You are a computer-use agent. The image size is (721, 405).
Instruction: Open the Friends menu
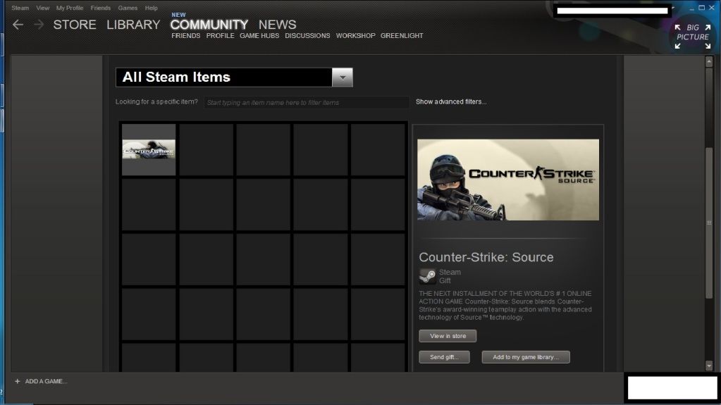point(101,8)
